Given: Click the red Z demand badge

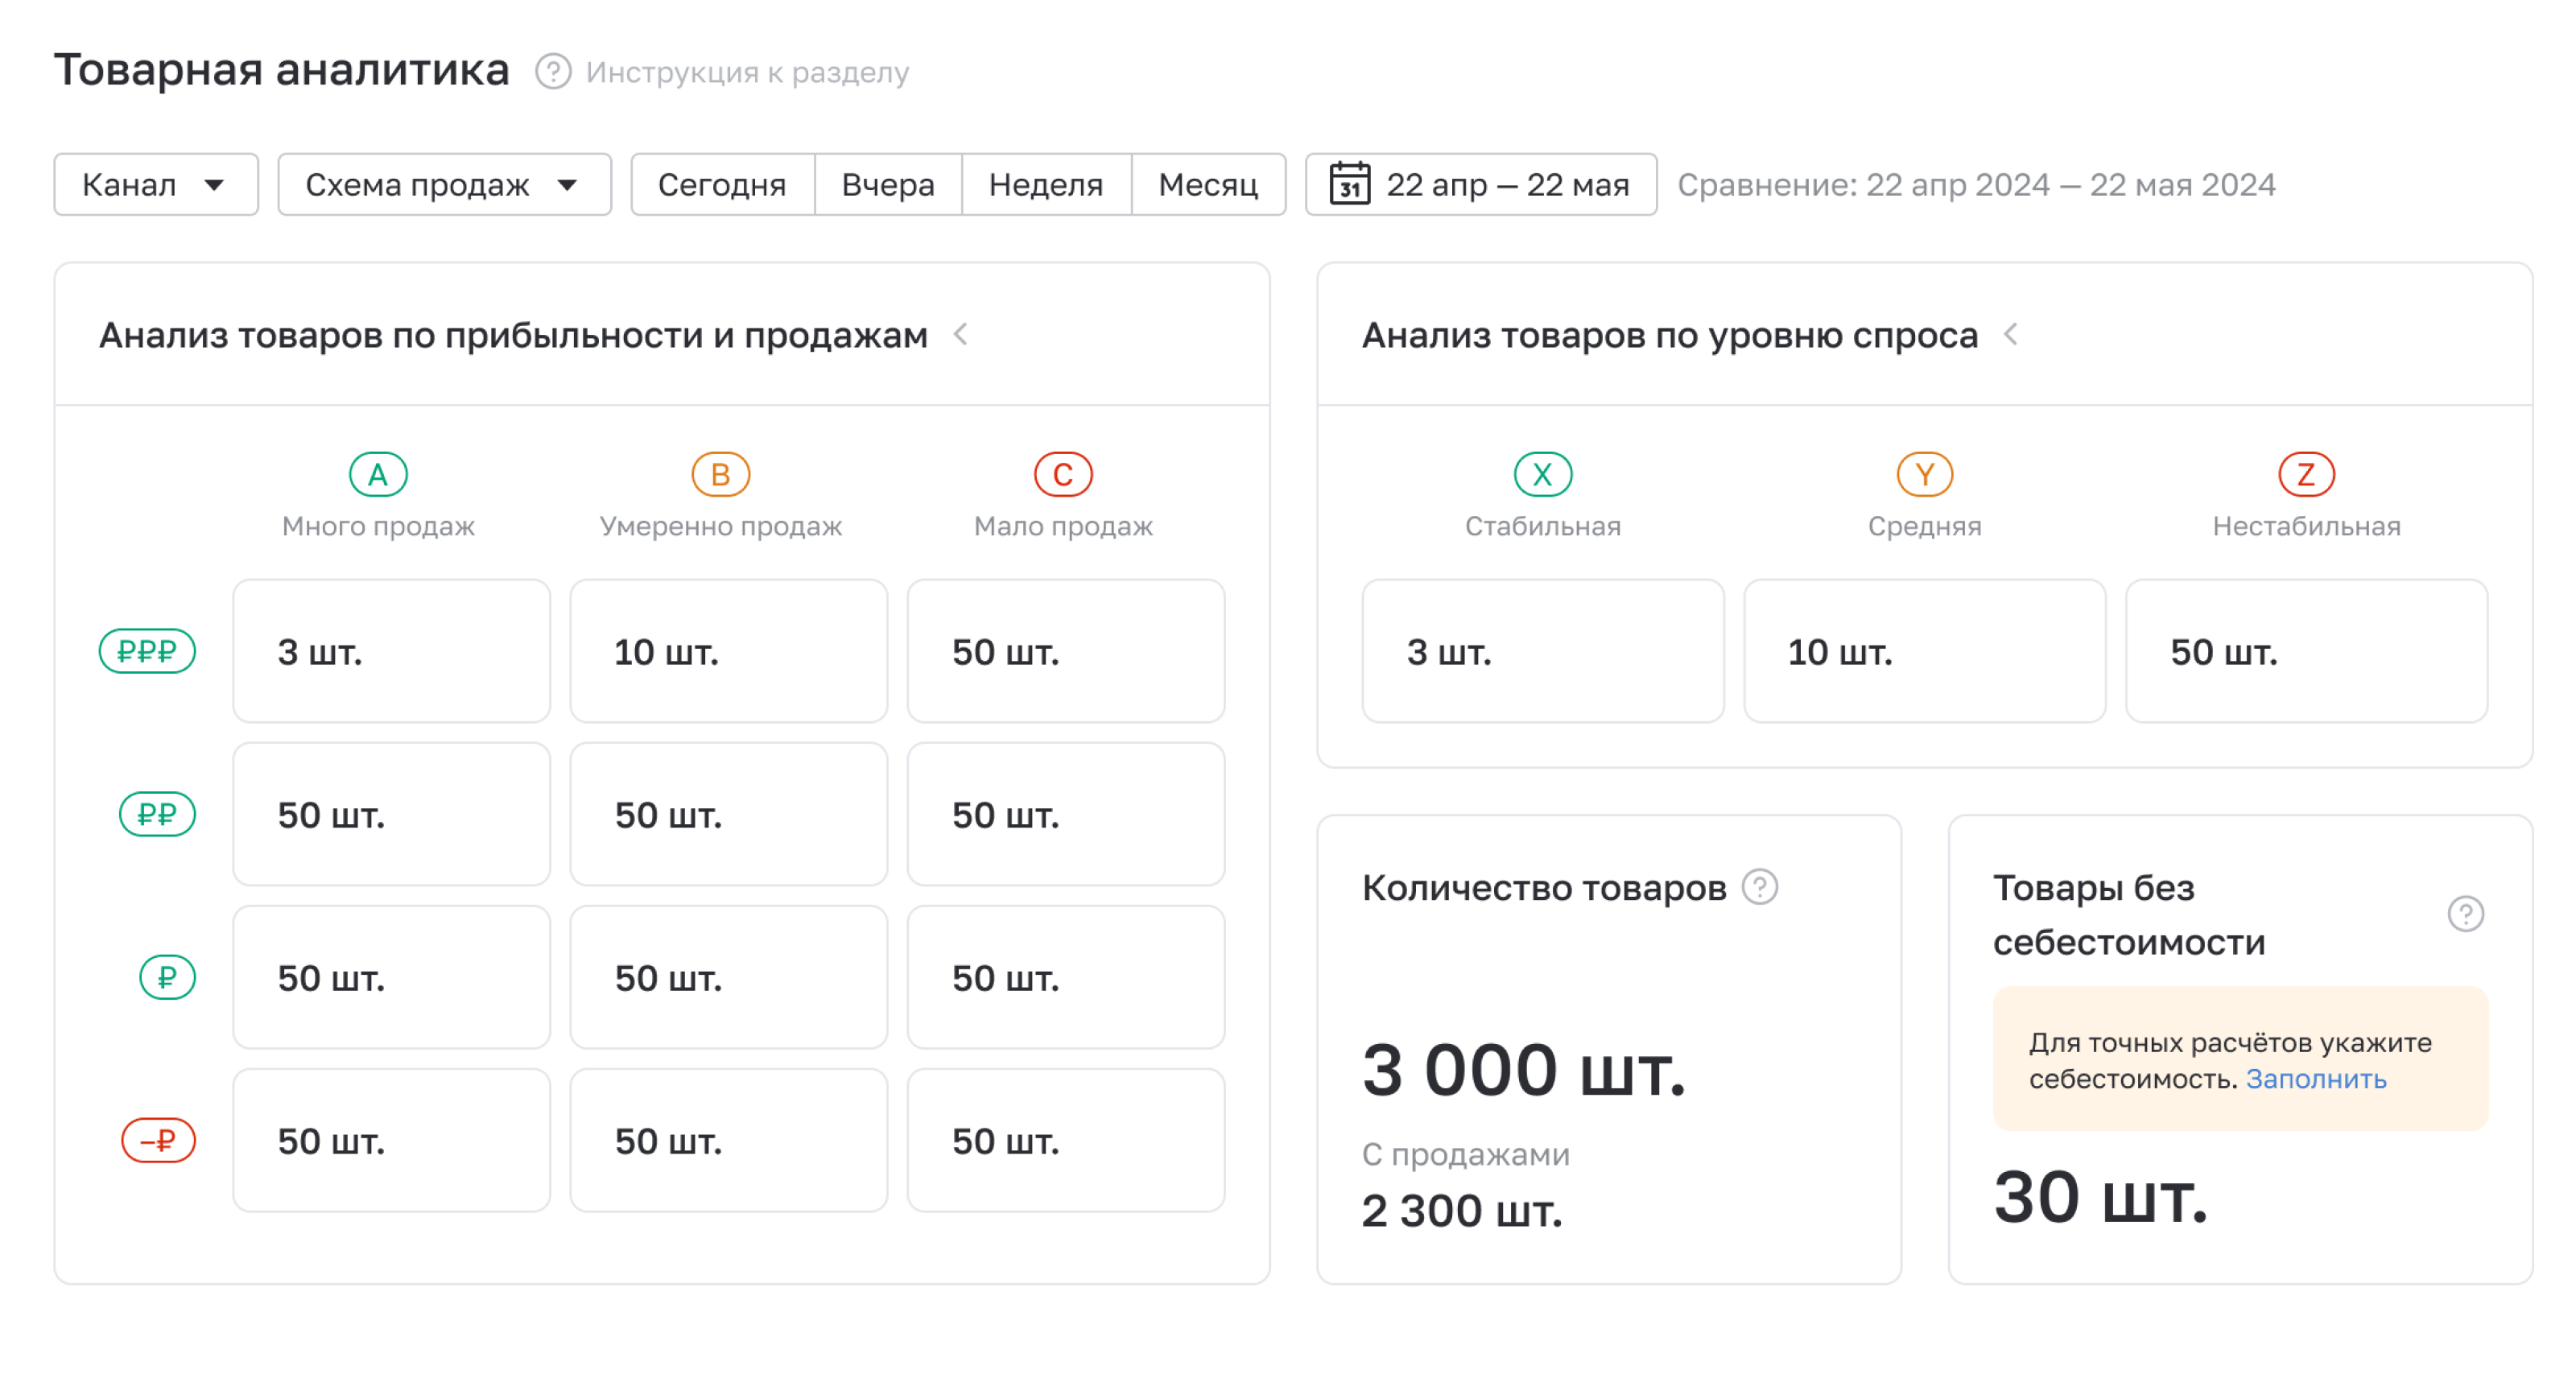Looking at the screenshot, I should click(x=2306, y=474).
